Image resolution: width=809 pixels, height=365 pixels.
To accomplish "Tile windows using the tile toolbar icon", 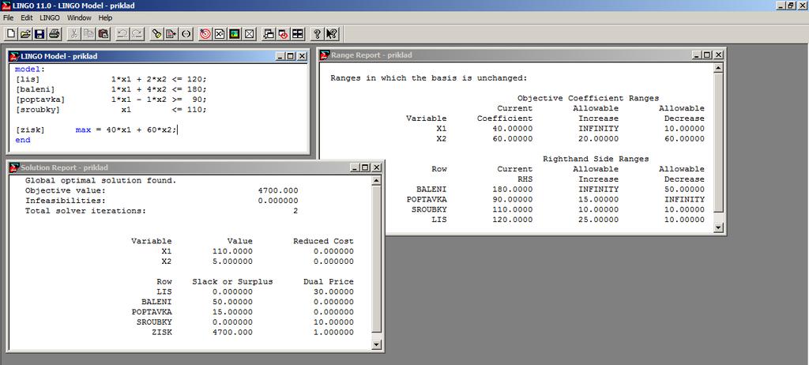I will click(298, 34).
